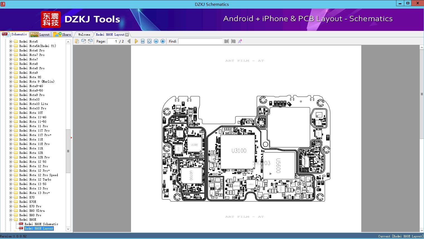Switch to the Welcome tab

84,35
